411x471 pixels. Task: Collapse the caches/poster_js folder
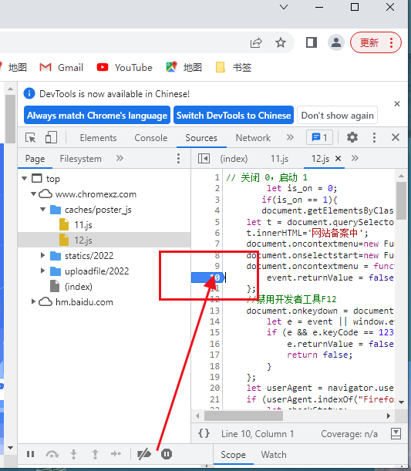point(42,210)
